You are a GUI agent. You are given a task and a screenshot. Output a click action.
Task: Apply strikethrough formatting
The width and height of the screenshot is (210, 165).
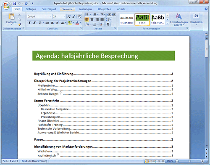(x=47, y=23)
